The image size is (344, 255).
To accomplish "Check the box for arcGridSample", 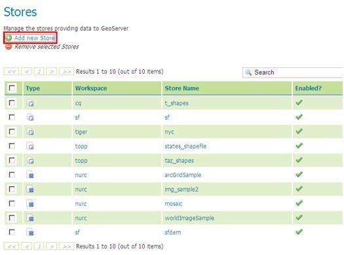I will point(12,175).
